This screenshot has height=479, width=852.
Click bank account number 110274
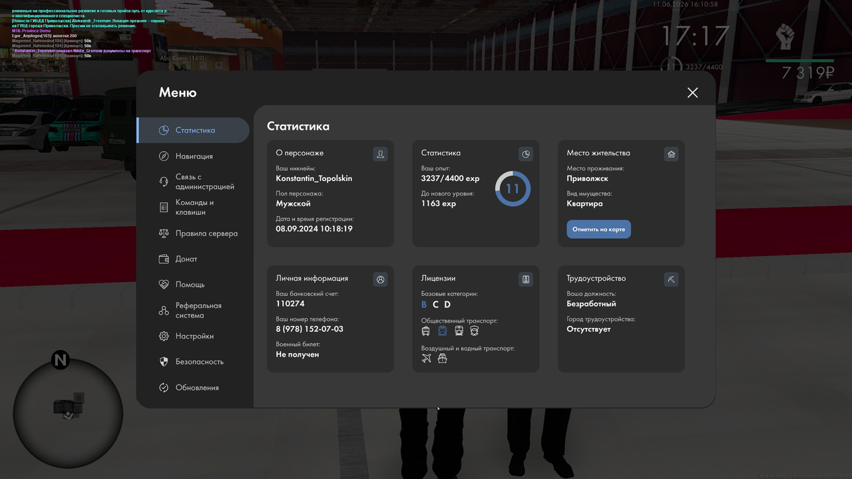[x=290, y=304]
